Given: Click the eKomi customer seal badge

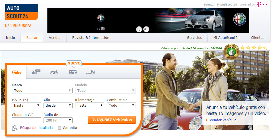Looking at the screenshot, I should click(232, 52).
